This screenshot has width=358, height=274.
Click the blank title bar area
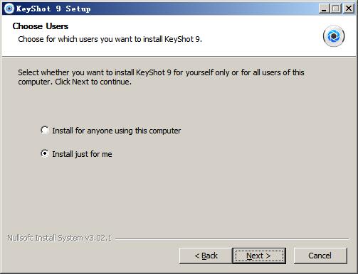pyautogui.click(x=204, y=9)
